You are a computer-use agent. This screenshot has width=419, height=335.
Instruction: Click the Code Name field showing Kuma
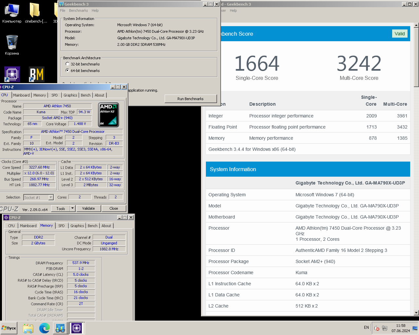41,112
